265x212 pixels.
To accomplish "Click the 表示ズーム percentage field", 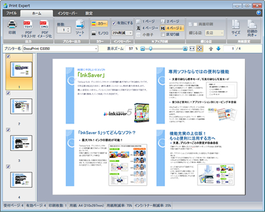I will [130, 48].
